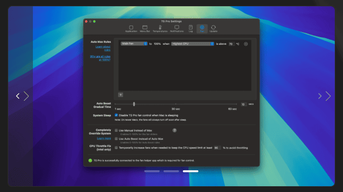343x192 pixels.
Task: Close the TG Pro Settings window
Action: point(86,21)
